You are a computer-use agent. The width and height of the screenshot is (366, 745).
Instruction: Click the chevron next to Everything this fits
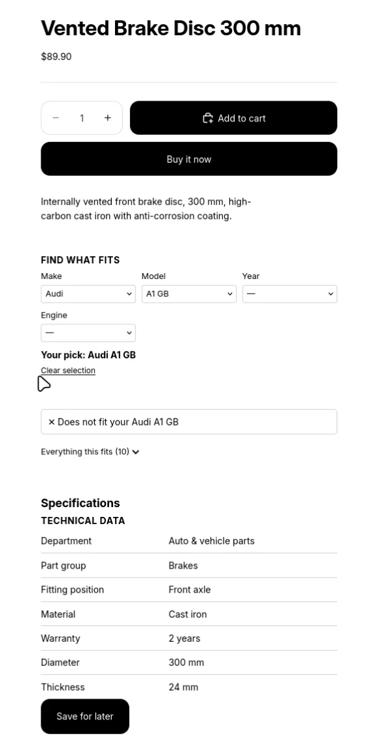point(136,452)
